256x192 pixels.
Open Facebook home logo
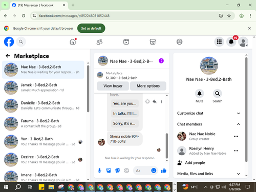(x=9, y=41)
